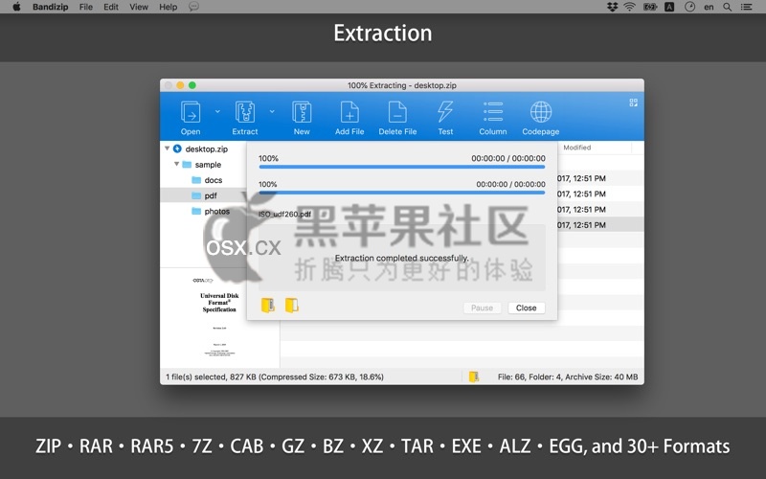Open the dropdown arrow next to Open
This screenshot has height=479, width=766.
pos(217,111)
